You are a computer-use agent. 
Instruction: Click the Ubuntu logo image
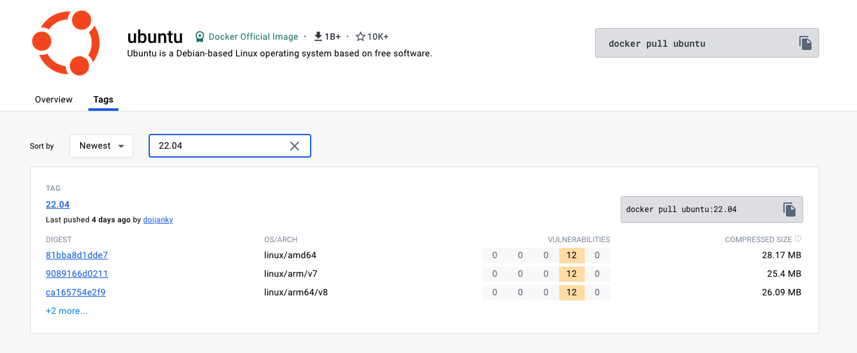[65, 43]
